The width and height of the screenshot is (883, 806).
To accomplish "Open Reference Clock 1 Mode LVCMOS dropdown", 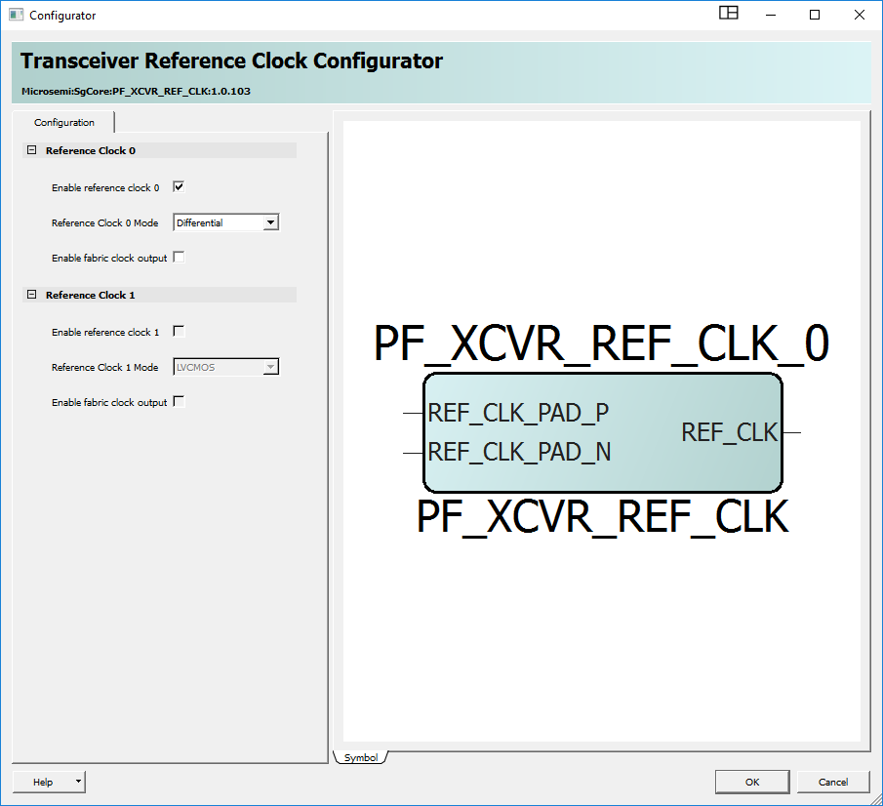I will [271, 367].
